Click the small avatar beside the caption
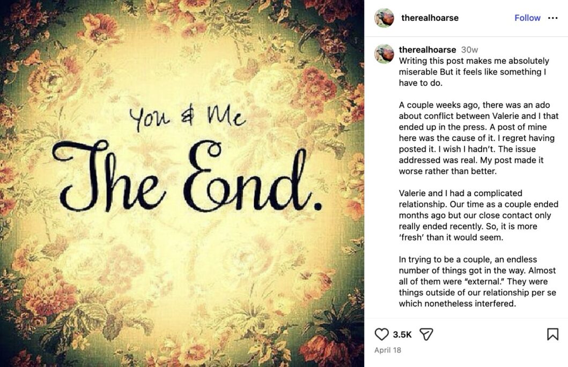Screen dimensions: 568x367 [384, 54]
